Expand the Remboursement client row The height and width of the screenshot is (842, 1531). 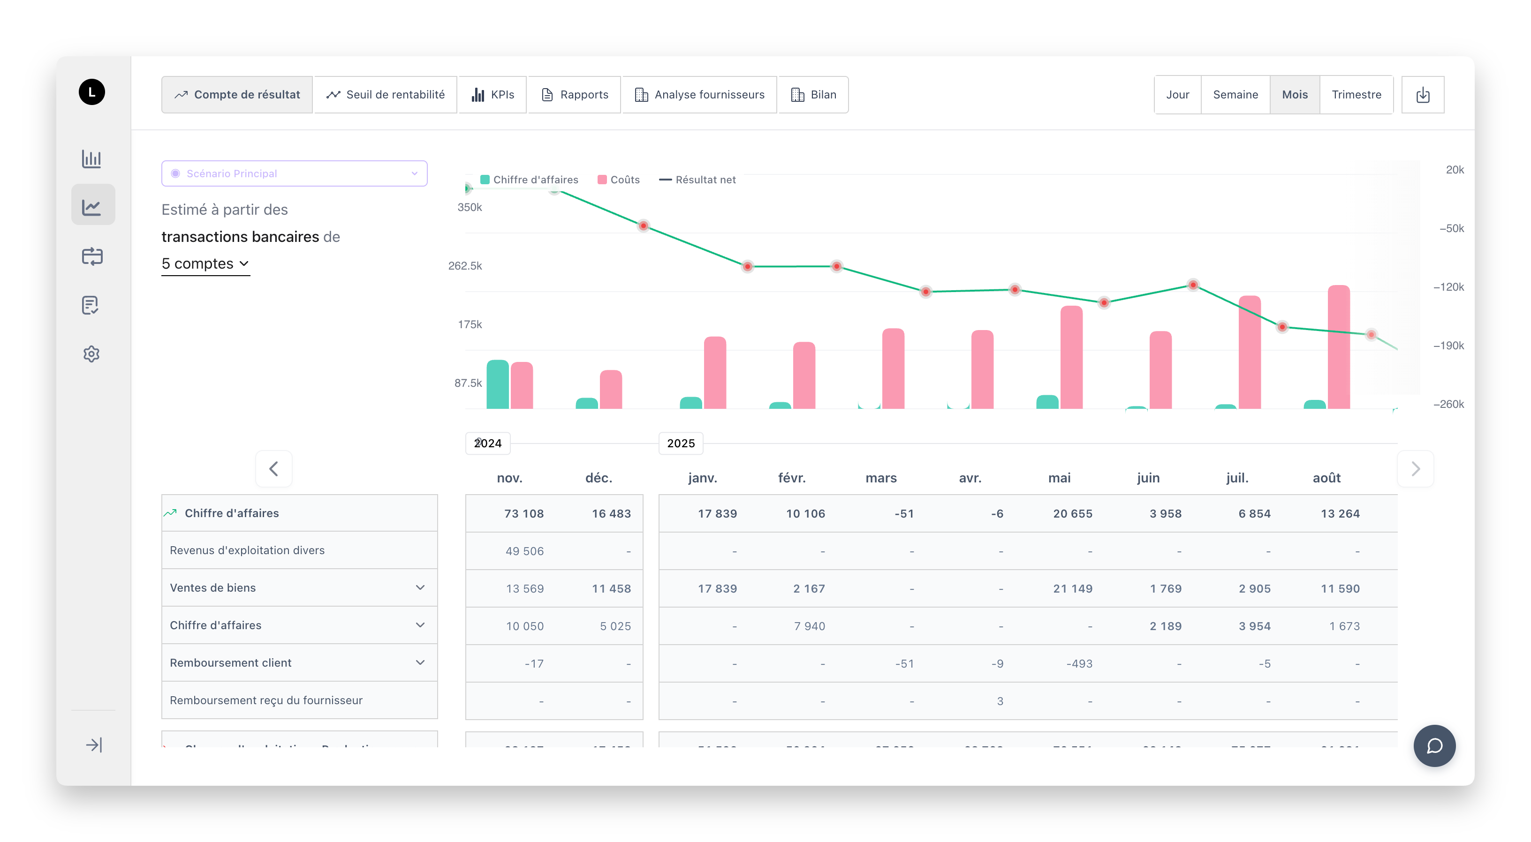click(x=421, y=662)
